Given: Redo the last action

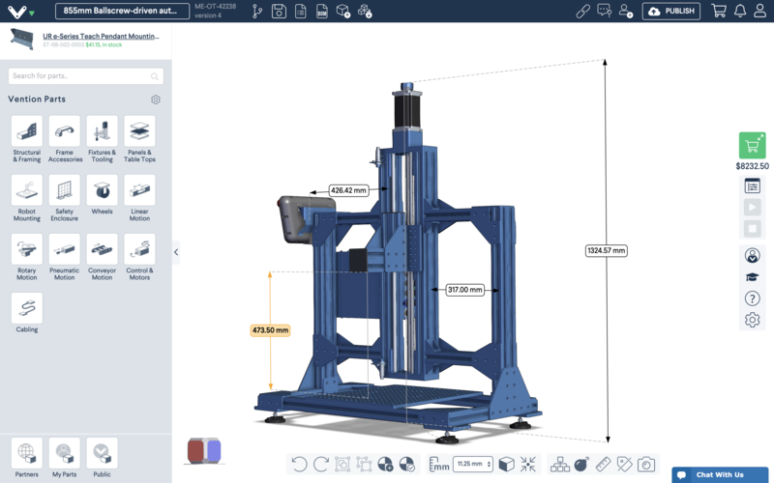Looking at the screenshot, I should (x=321, y=465).
